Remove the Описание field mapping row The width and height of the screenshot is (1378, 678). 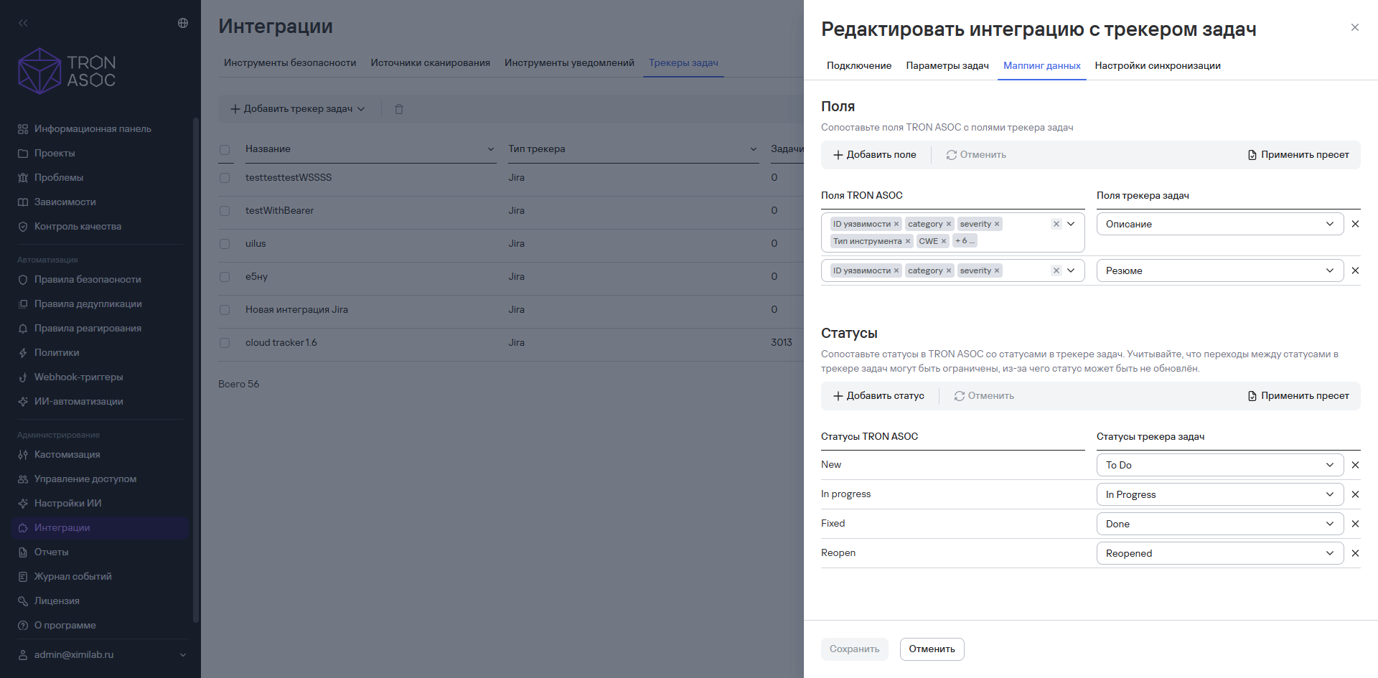click(x=1355, y=224)
